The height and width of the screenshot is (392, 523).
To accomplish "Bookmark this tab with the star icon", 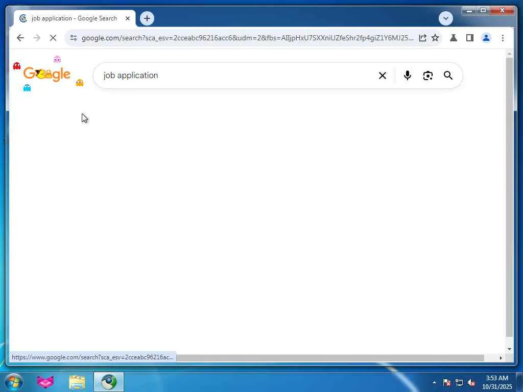I will 435,38.
